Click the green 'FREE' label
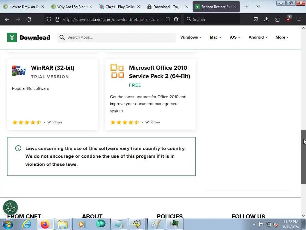Viewport: 306px width, 230px height. coord(135,85)
